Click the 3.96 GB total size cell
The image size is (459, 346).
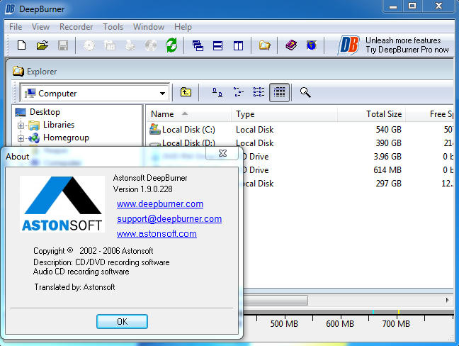[x=387, y=157]
